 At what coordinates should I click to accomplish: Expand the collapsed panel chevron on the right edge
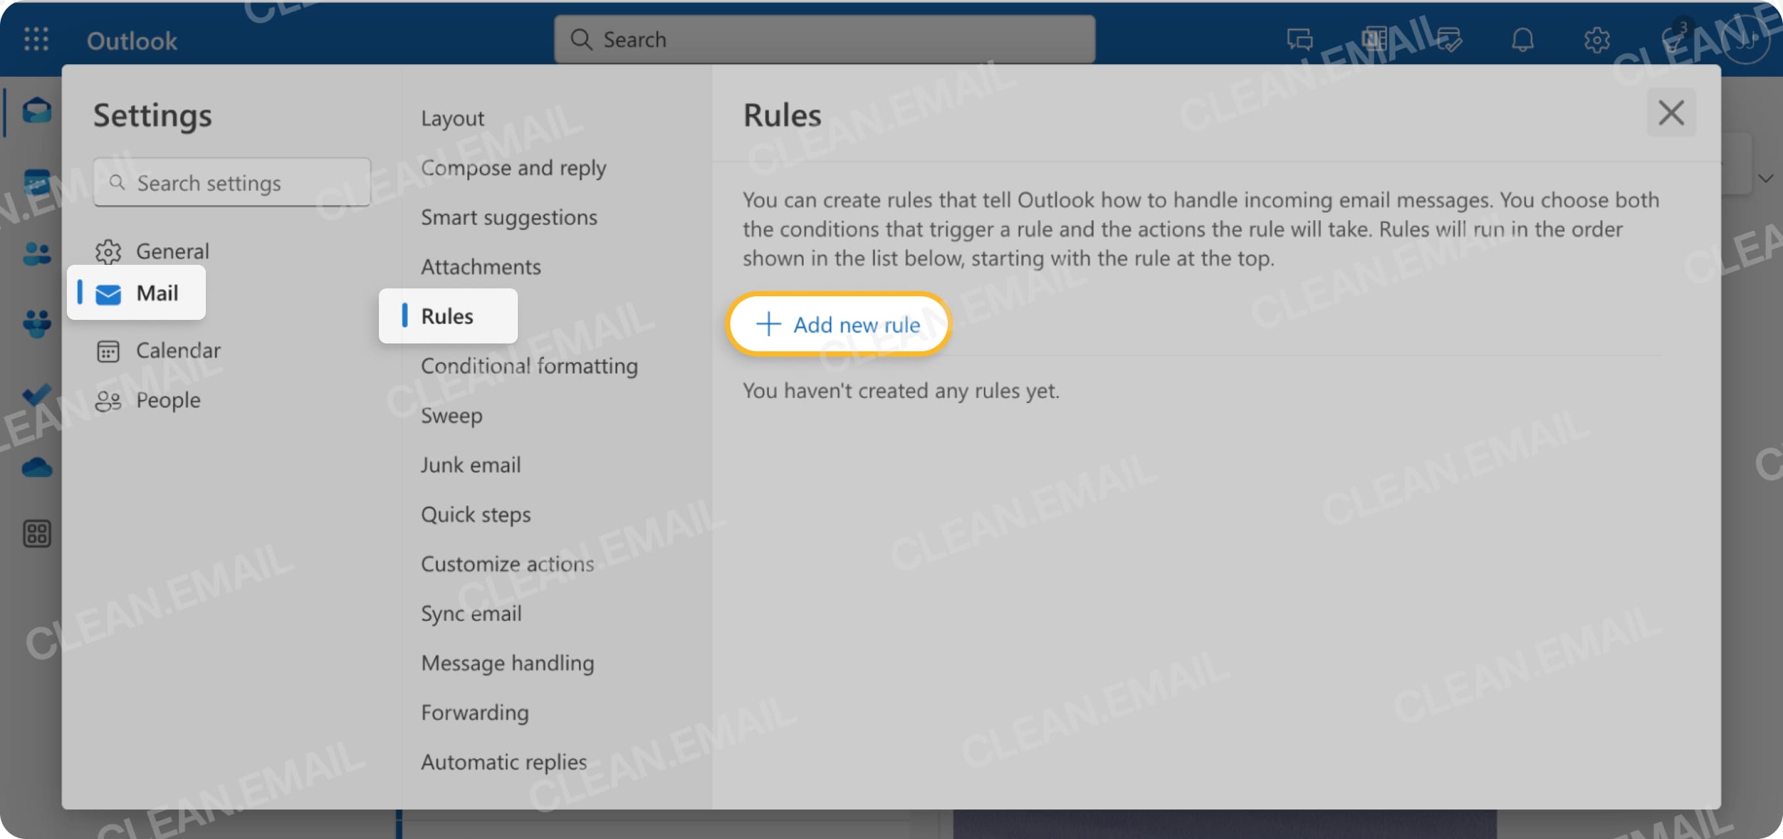tap(1767, 178)
